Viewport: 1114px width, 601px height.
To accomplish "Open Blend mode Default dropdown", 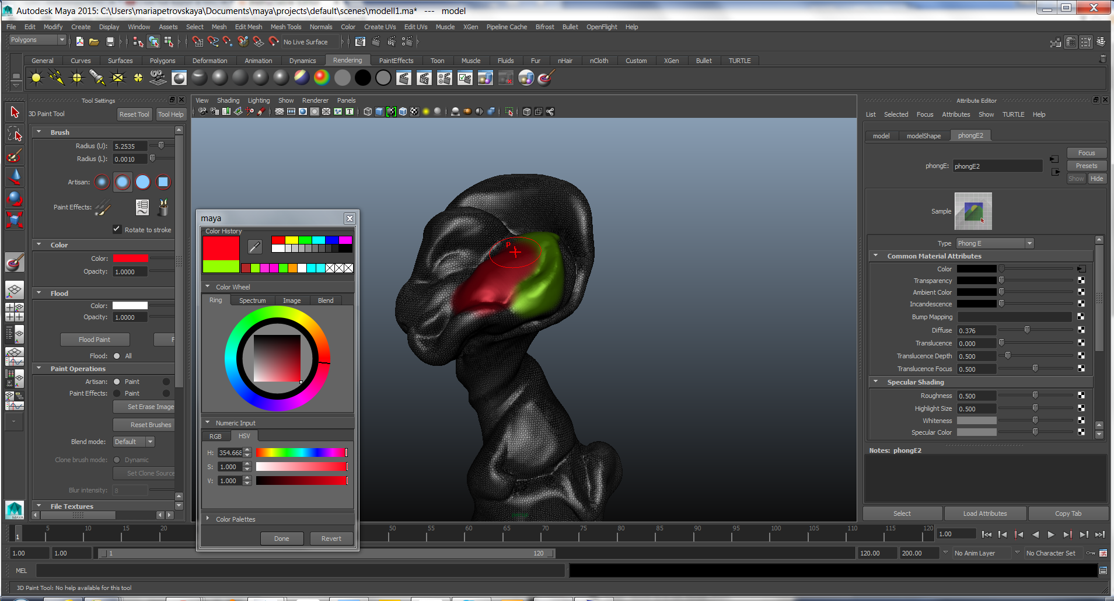I will click(x=134, y=442).
